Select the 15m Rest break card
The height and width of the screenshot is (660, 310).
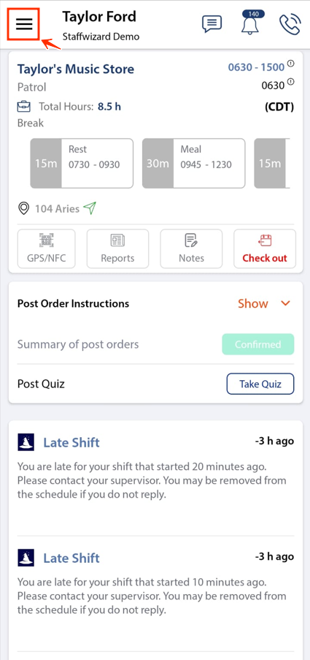click(x=82, y=163)
